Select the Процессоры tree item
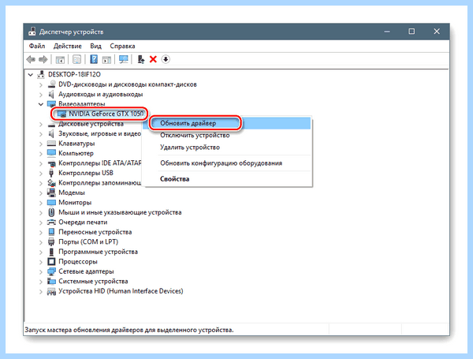This screenshot has width=473, height=359. 78,261
